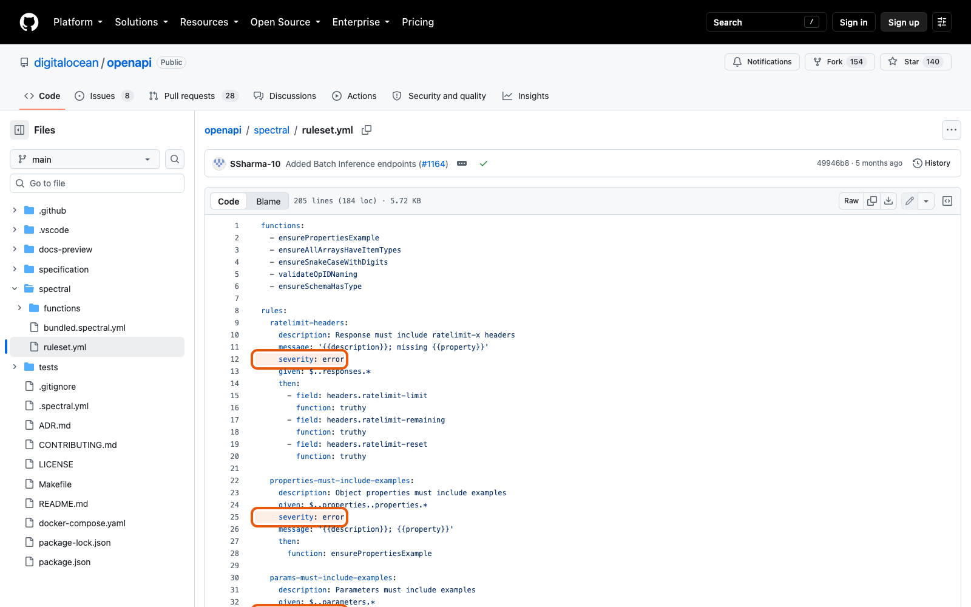Viewport: 971px width, 607px height.
Task: Open the Open Source menu
Action: [x=285, y=22]
